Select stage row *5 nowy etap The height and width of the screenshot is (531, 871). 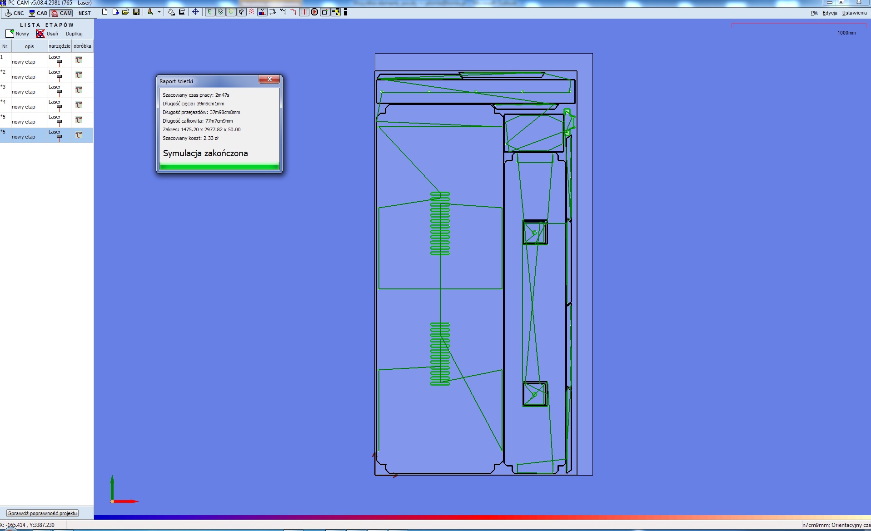pyautogui.click(x=46, y=120)
